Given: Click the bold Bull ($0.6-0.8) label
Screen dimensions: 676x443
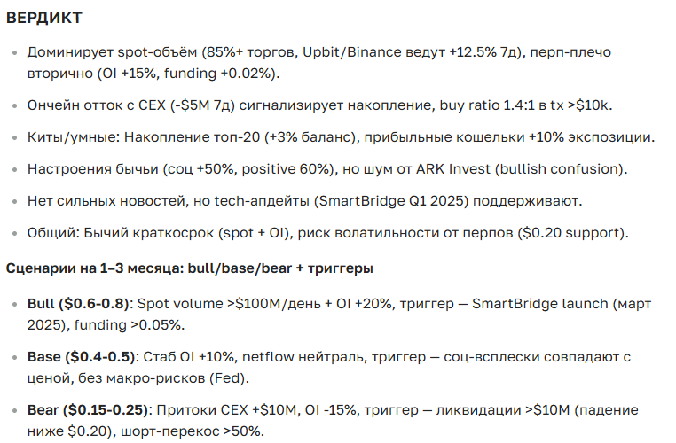Looking at the screenshot, I should click(x=78, y=304).
